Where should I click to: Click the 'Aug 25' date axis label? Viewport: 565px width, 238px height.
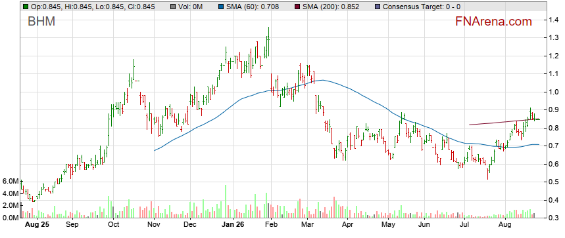click(37, 225)
